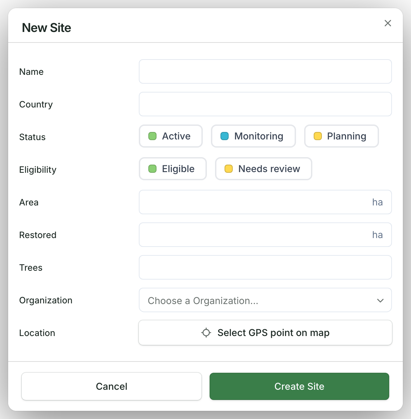The height and width of the screenshot is (419, 411).
Task: Expand Organization list via chevron arrow
Action: (x=380, y=301)
